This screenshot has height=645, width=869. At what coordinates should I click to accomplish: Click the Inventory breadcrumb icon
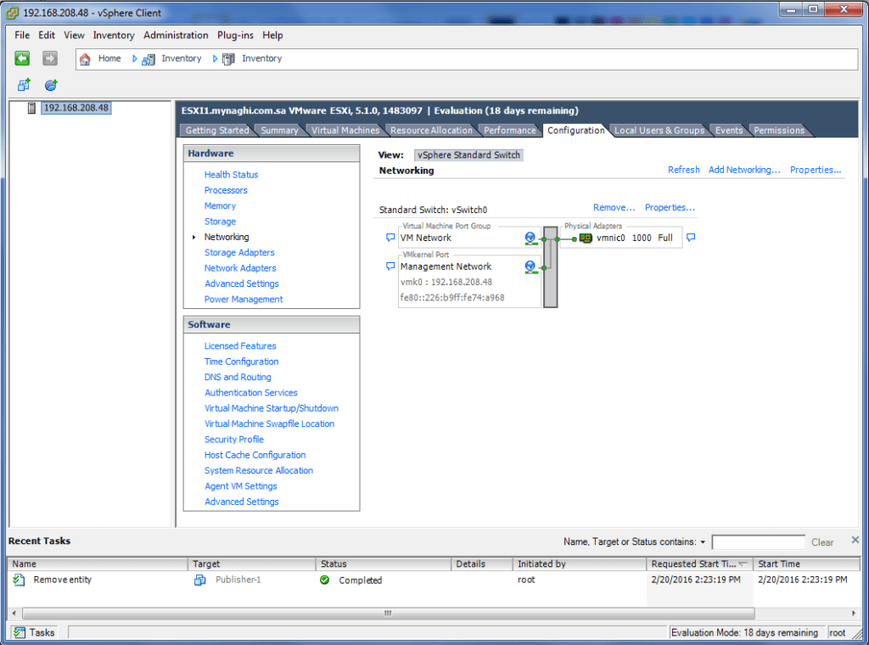click(149, 58)
